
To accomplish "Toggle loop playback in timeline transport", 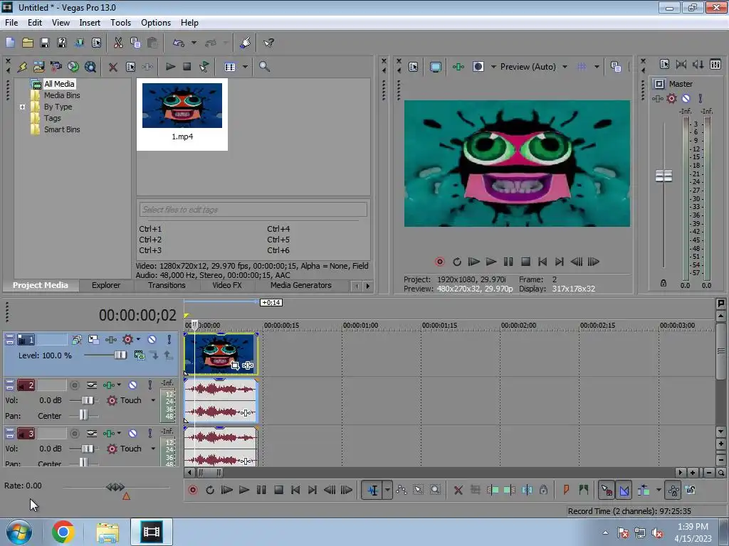I will (210, 490).
